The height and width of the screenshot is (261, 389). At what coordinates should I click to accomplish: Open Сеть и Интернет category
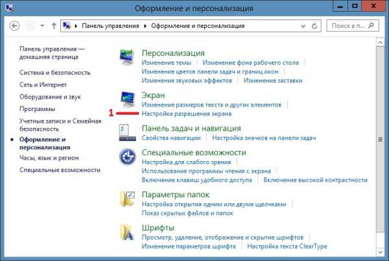(x=43, y=84)
